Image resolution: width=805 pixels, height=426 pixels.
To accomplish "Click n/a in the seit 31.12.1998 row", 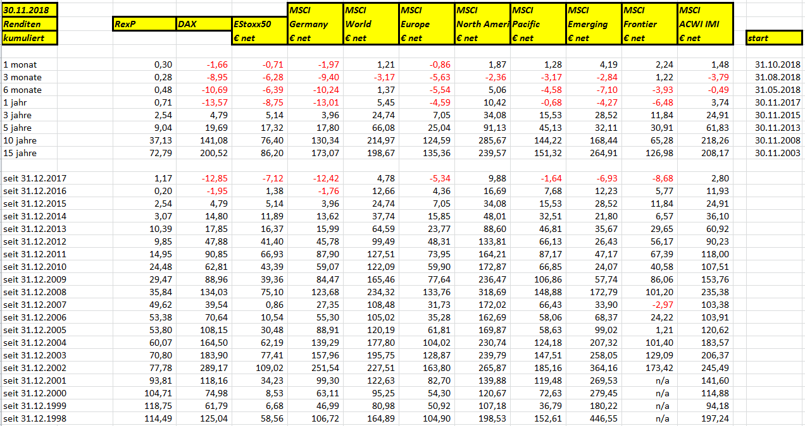I will coord(662,418).
